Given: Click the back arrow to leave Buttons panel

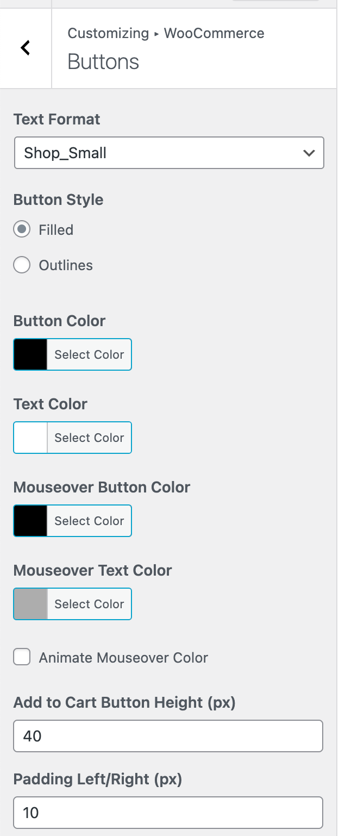Looking at the screenshot, I should pyautogui.click(x=25, y=48).
